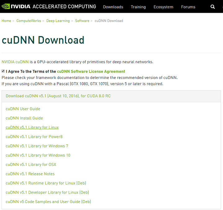Download cuDNN v5.1 Library for Linux

tap(32, 127)
